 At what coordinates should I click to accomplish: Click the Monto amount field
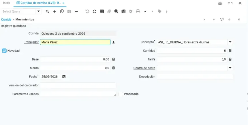tap(75, 68)
